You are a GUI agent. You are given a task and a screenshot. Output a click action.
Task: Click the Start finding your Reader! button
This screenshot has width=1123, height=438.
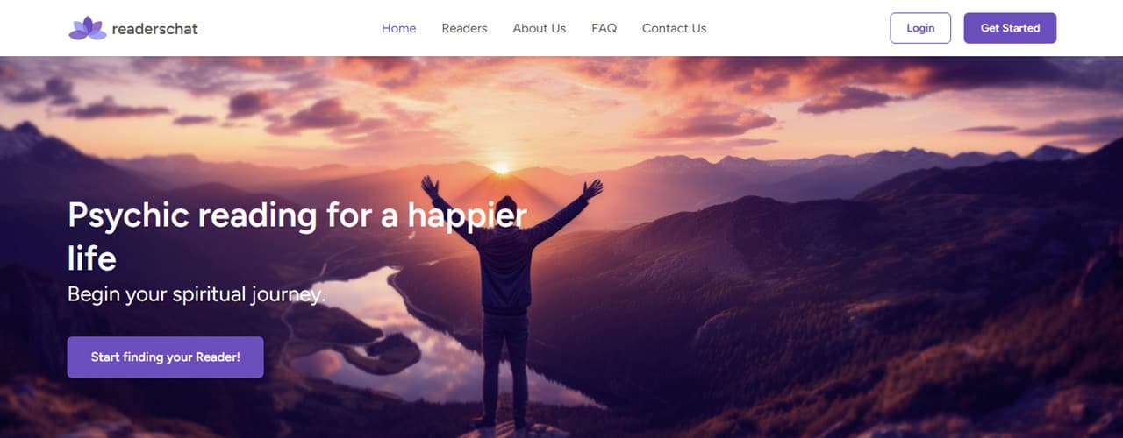(x=165, y=357)
